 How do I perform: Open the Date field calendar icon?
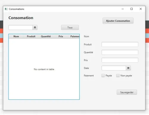pyautogui.click(x=128, y=68)
